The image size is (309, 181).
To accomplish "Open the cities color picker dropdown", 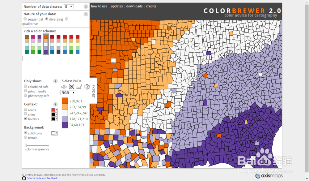I will [x=54, y=115].
